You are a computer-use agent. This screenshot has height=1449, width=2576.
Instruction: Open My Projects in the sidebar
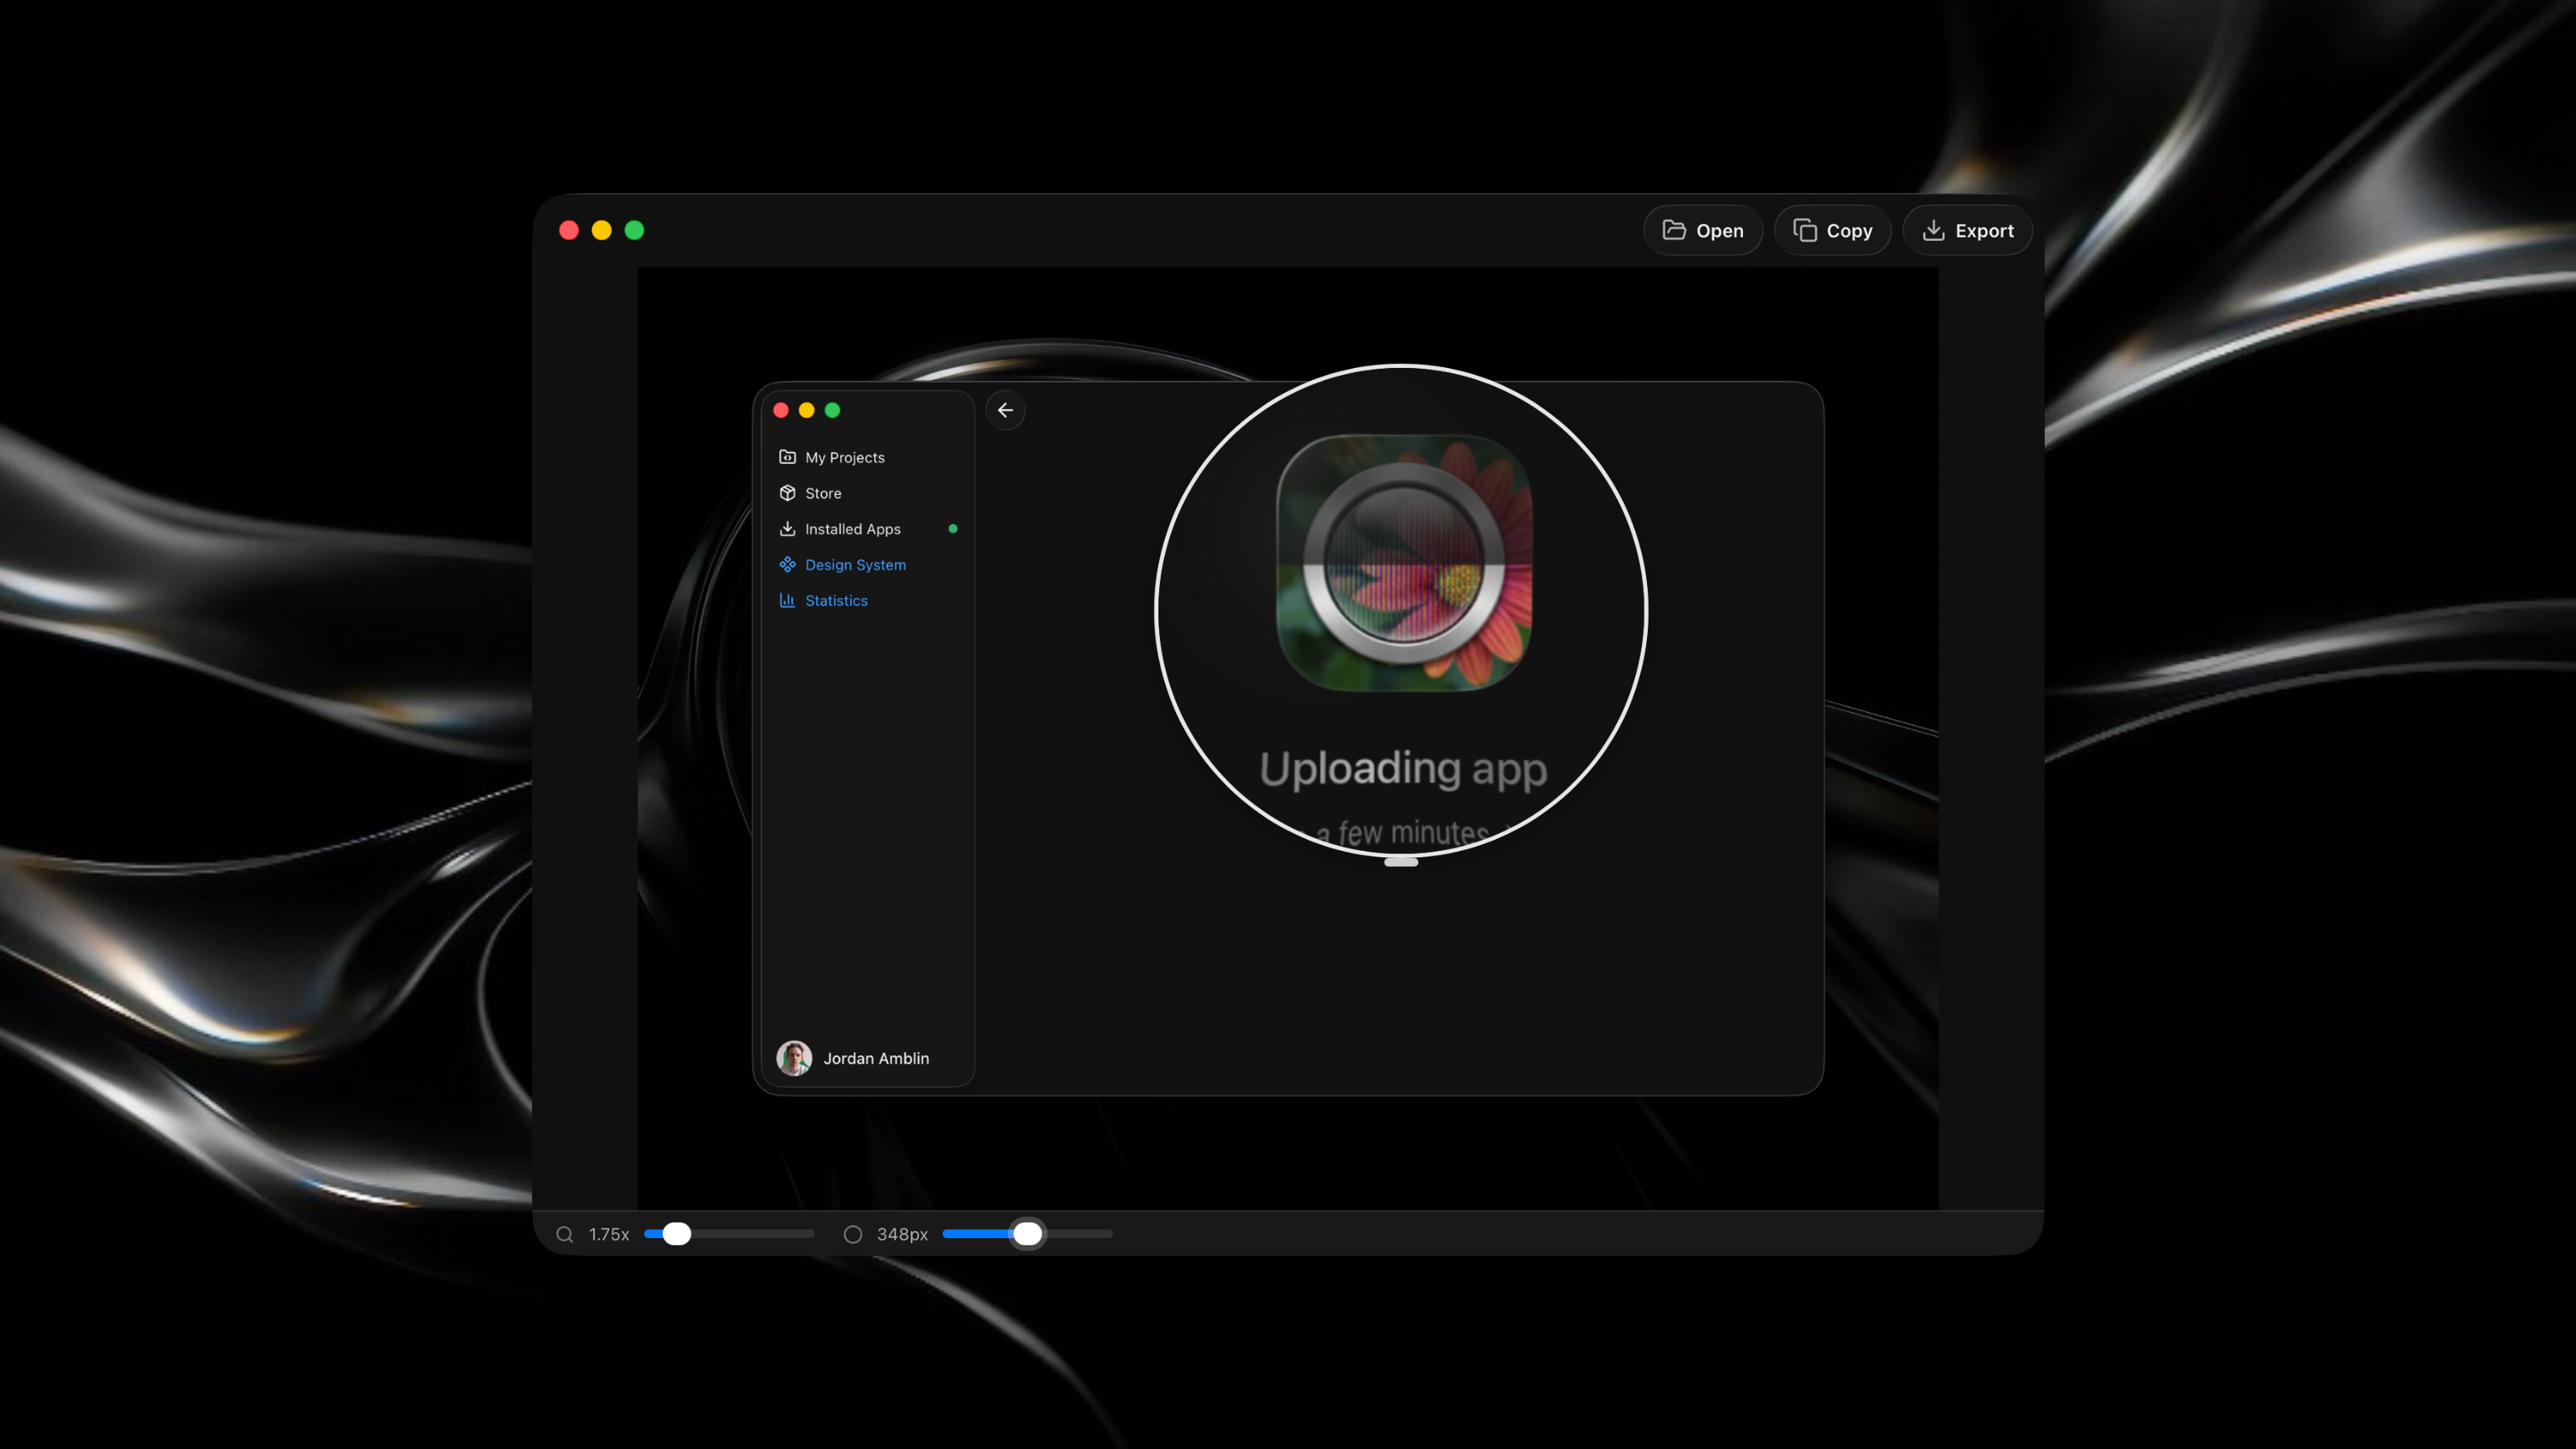[844, 457]
